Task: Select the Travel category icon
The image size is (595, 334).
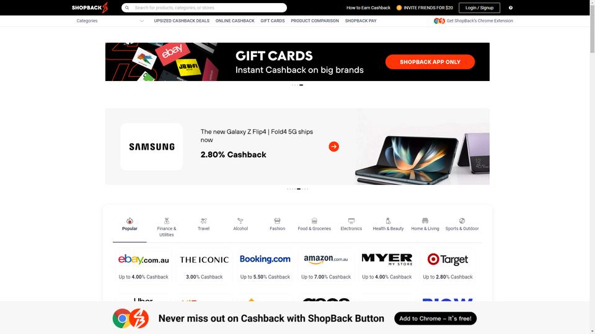Action: (x=203, y=221)
